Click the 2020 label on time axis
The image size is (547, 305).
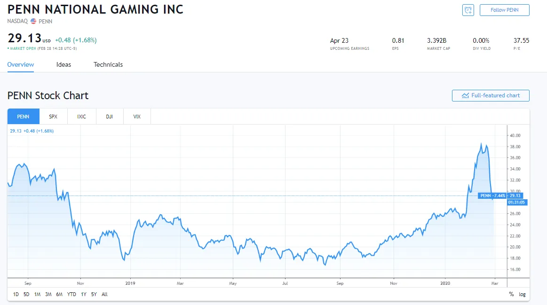click(x=445, y=283)
